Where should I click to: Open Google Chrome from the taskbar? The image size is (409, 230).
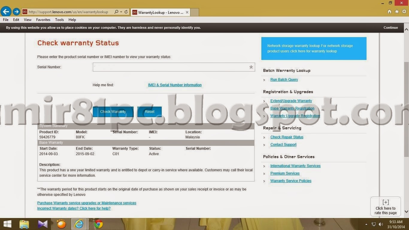pos(99,224)
